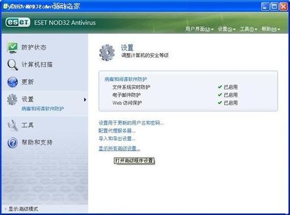Click 病毒和间谍软件防护 heading in the panel
This screenshot has width=290, height=215.
pyautogui.click(x=126, y=79)
